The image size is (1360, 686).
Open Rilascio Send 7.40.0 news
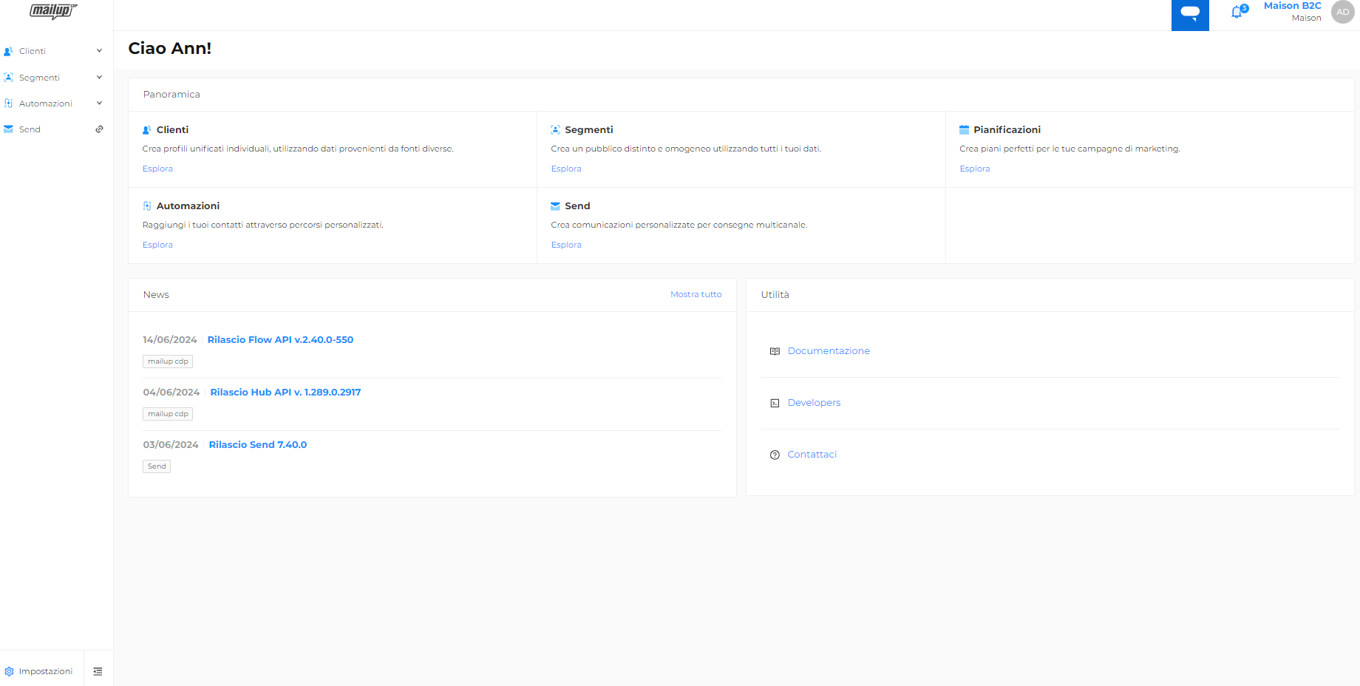tap(258, 445)
